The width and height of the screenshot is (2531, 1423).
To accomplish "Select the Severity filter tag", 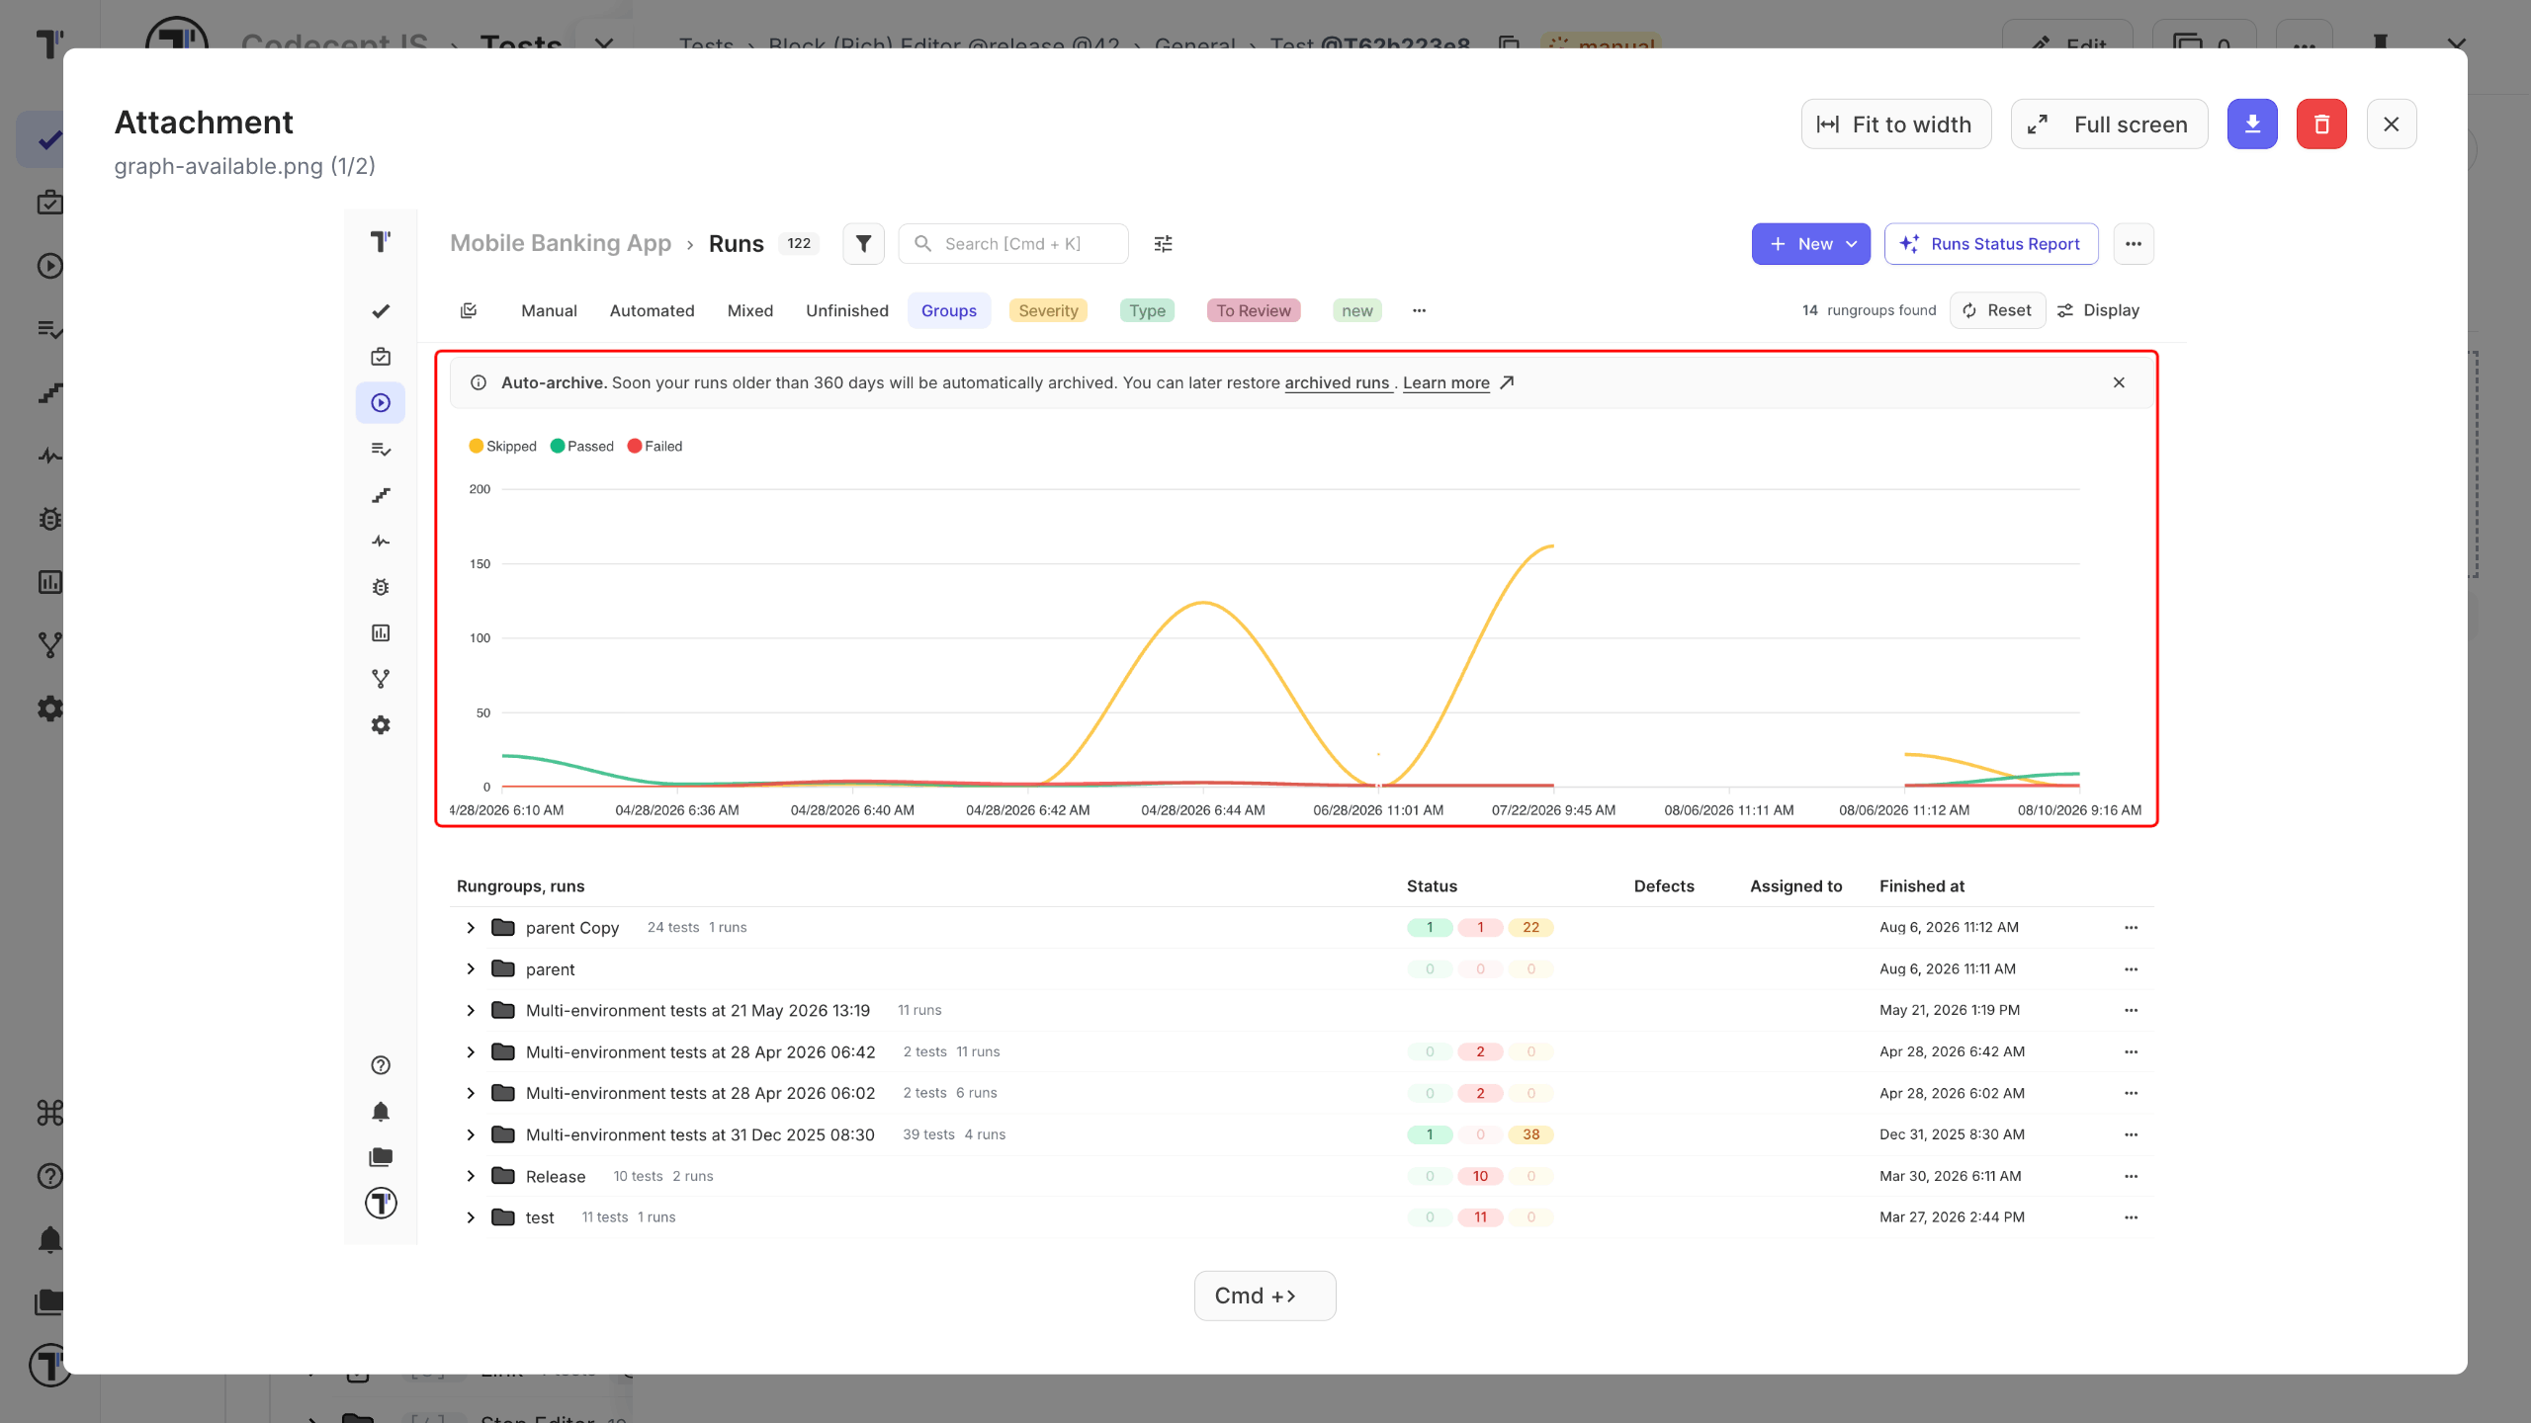I will 1048,310.
